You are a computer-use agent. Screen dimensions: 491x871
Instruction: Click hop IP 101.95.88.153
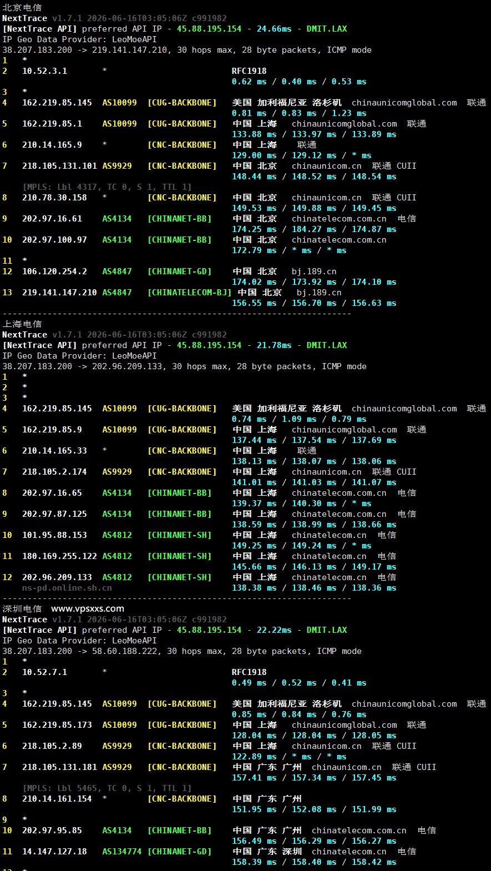pos(54,535)
